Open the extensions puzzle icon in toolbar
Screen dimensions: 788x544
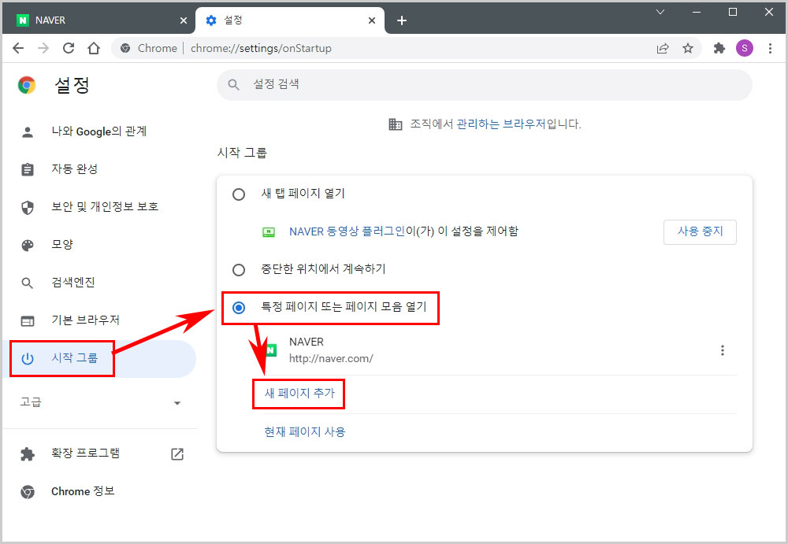[719, 48]
